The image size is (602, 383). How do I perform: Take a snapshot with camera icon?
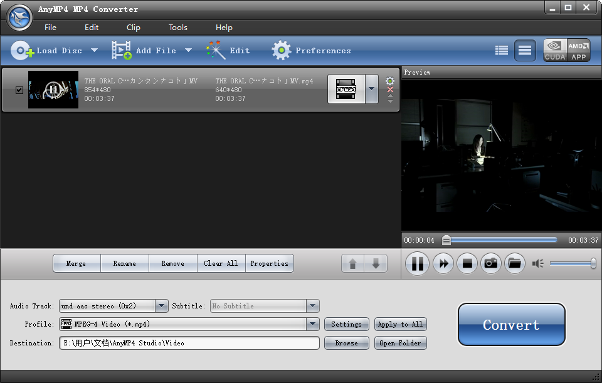pos(491,263)
